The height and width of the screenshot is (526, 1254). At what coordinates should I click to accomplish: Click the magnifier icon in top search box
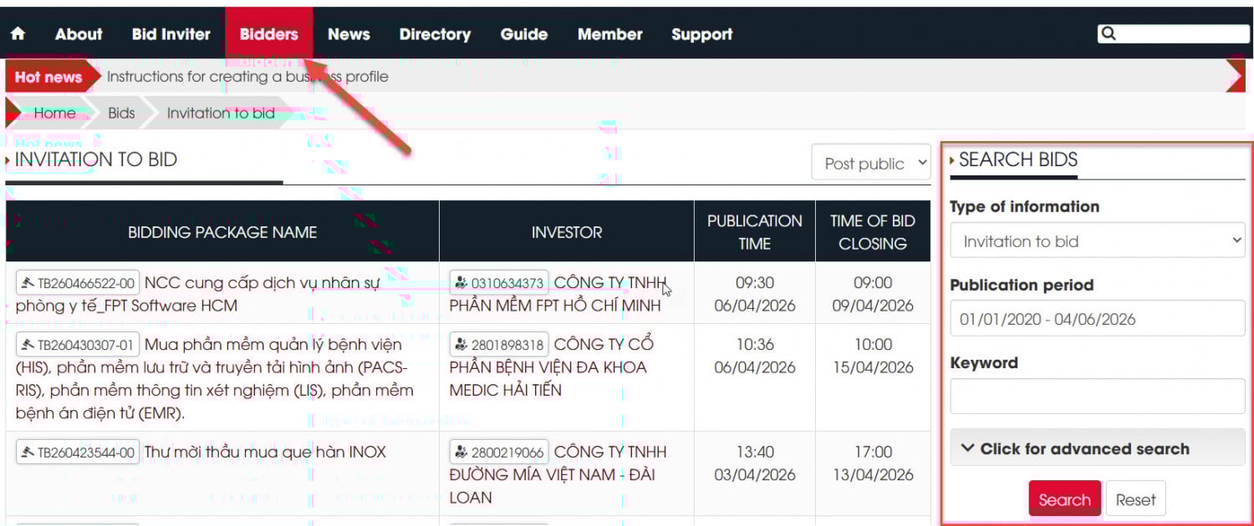tap(1109, 33)
